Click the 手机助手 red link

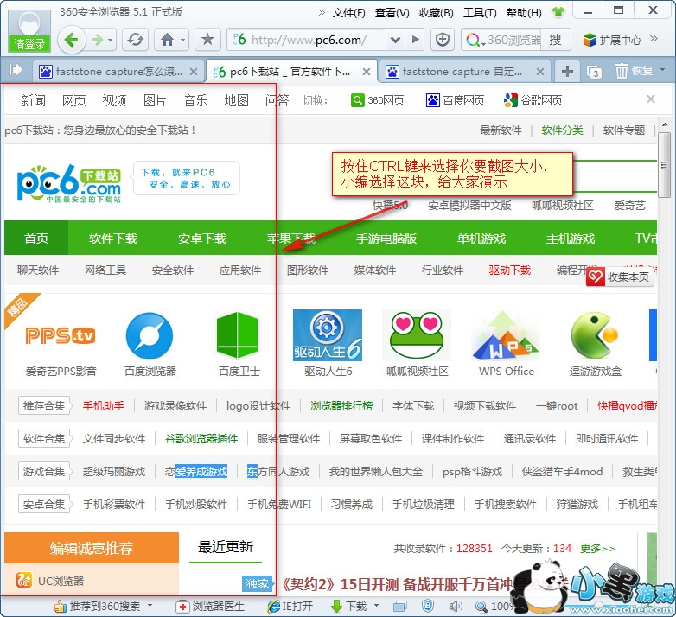coord(104,406)
